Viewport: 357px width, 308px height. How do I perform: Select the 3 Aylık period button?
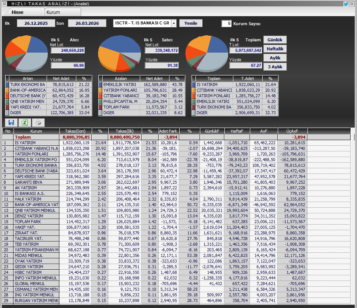(275, 67)
